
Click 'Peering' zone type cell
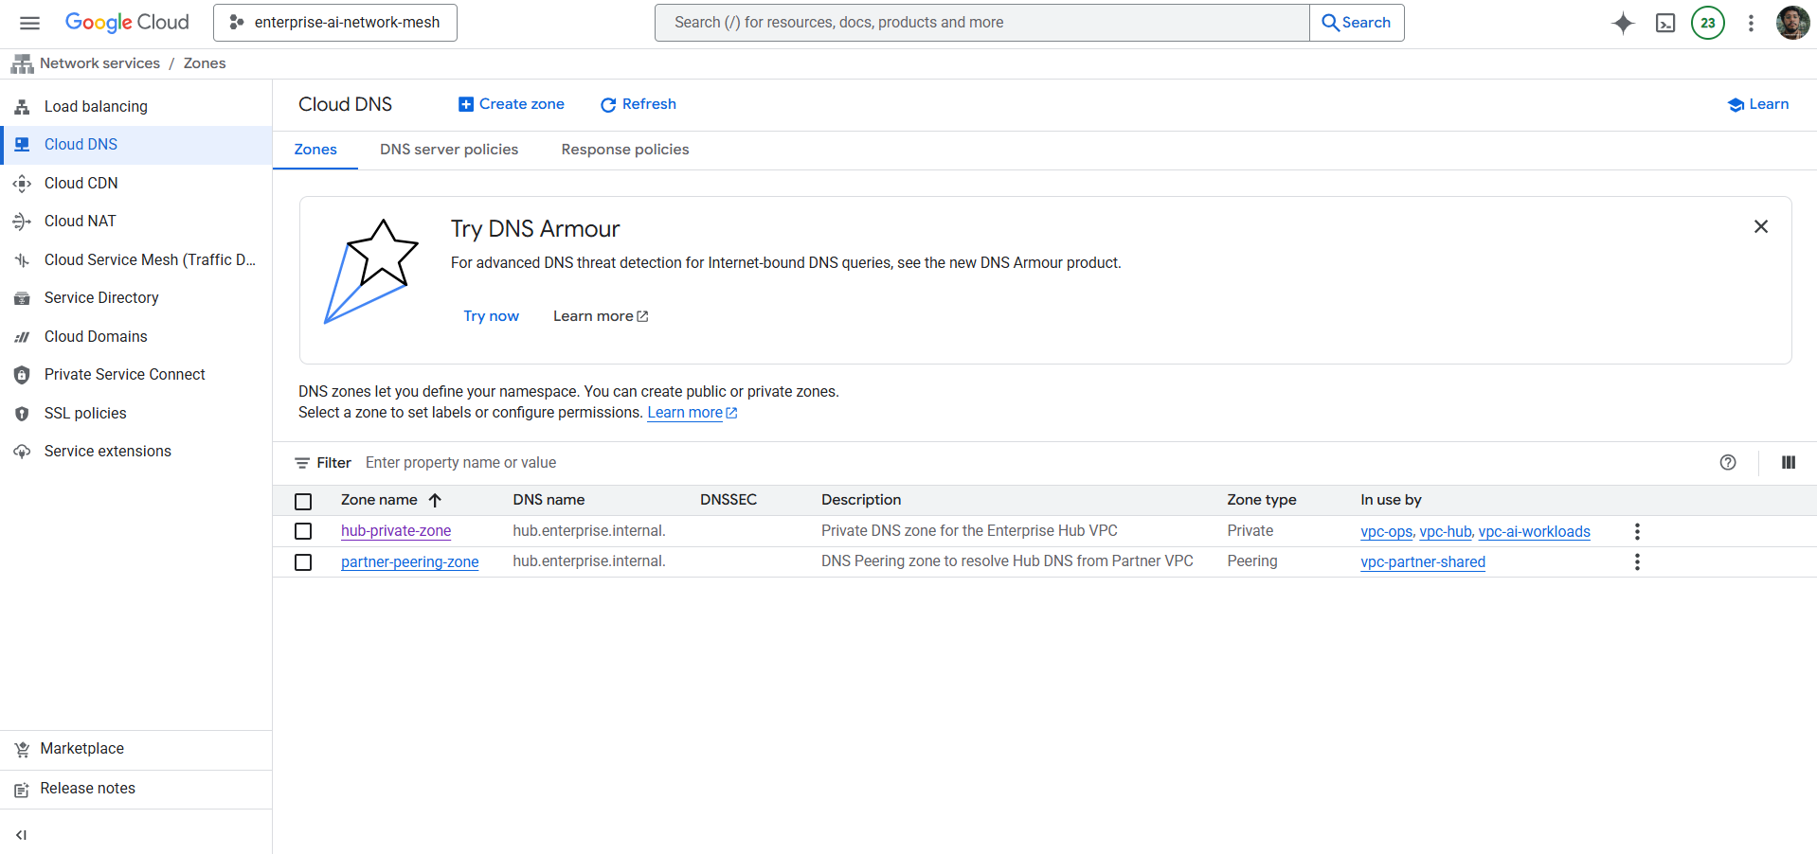click(1252, 561)
